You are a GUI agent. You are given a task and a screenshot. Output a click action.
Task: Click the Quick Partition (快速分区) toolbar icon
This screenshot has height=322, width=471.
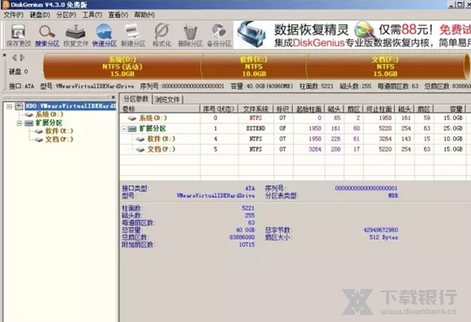coord(104,35)
